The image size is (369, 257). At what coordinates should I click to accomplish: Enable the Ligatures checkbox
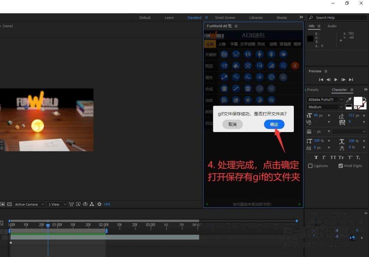310,166
